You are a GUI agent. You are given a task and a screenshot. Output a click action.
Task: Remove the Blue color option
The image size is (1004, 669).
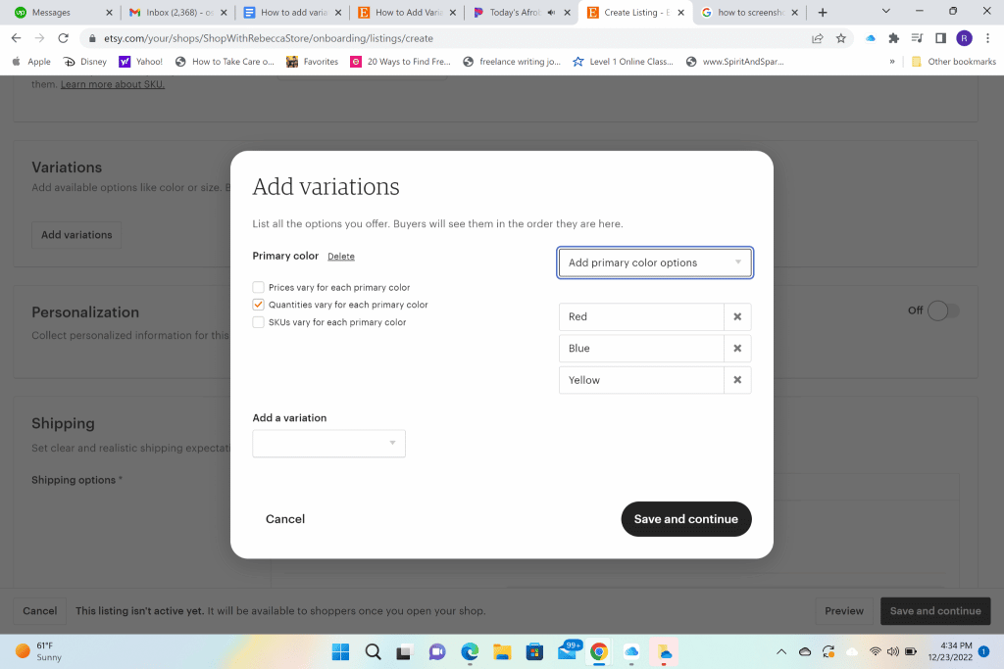(x=736, y=348)
